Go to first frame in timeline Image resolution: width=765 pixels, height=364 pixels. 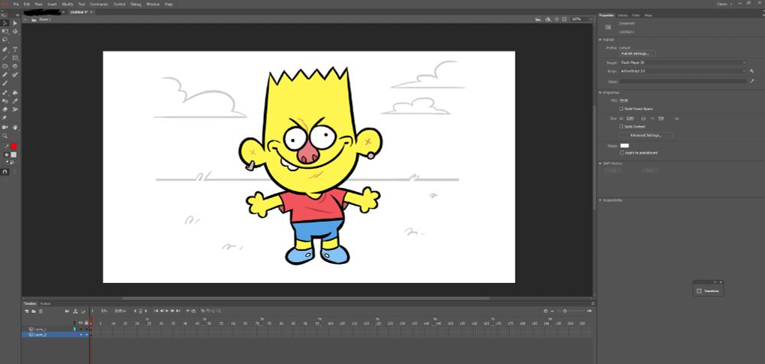tap(156, 310)
